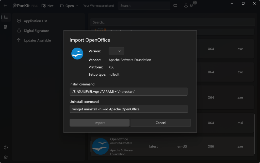
Task: Close the PacKit window
Action: click(254, 3)
